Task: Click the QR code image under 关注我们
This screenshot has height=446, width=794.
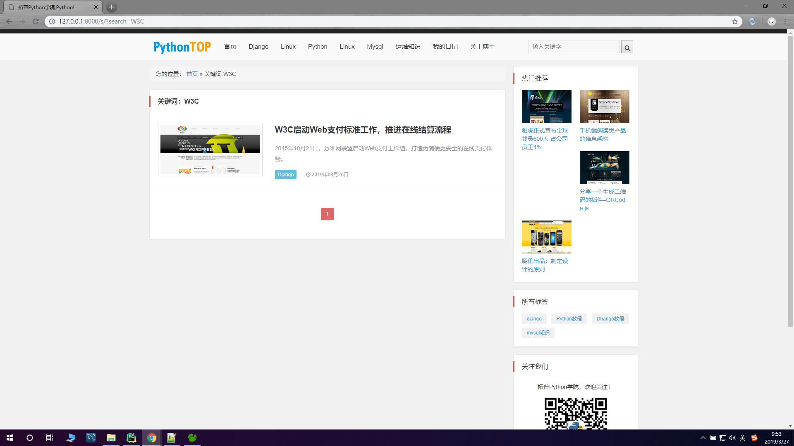Action: tap(575, 413)
